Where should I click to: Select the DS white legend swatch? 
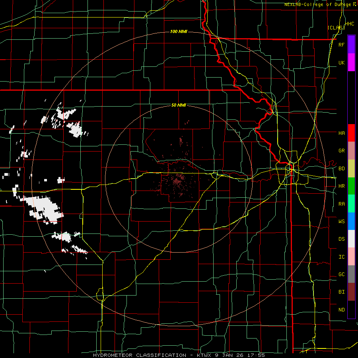(x=351, y=239)
